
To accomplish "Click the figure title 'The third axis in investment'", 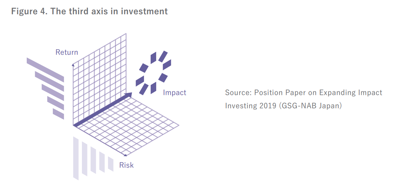I will [x=109, y=11].
